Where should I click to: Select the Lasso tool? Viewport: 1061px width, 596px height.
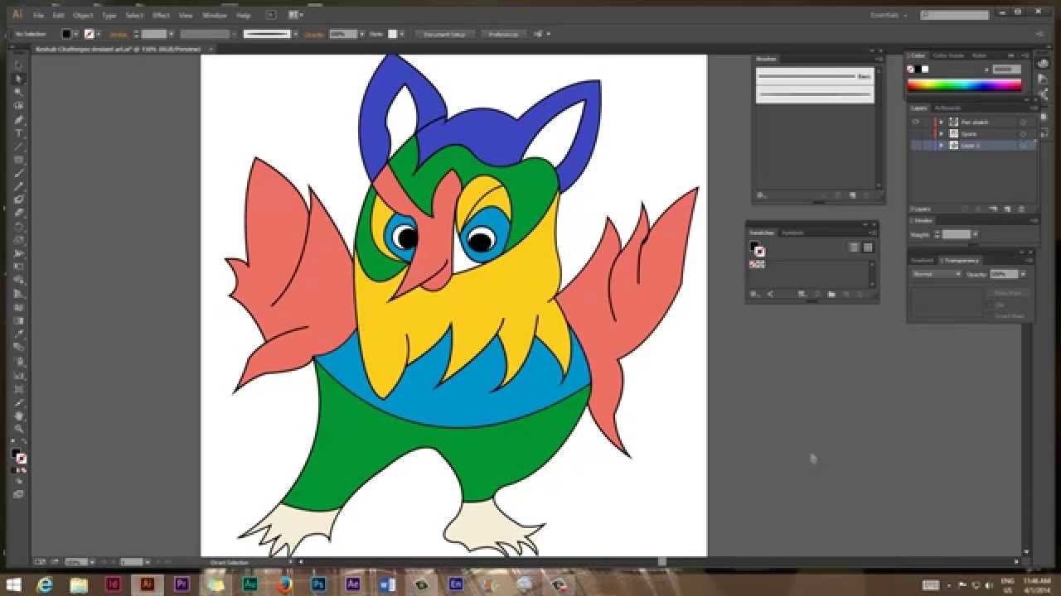(x=19, y=105)
